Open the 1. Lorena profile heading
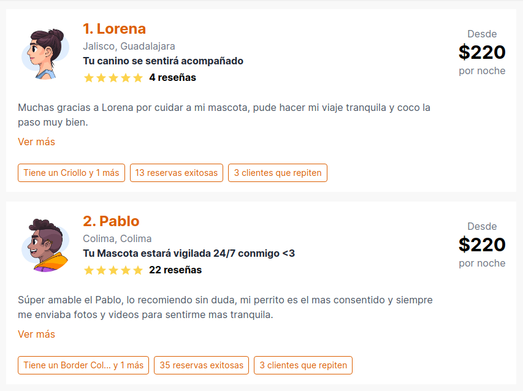This screenshot has height=391, width=523. click(115, 29)
